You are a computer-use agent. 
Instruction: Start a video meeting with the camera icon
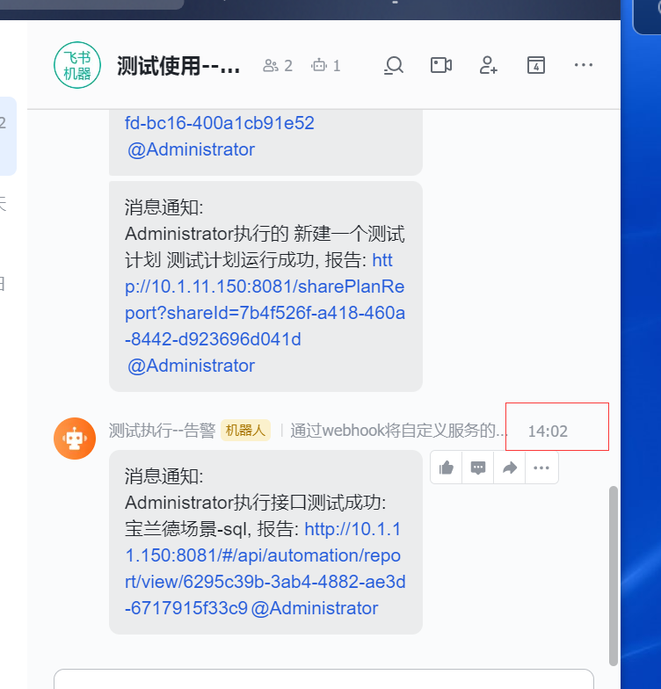coord(441,65)
